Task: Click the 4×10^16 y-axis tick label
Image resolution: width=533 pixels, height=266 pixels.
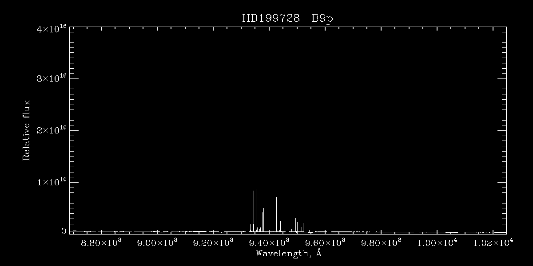Action: point(52,28)
